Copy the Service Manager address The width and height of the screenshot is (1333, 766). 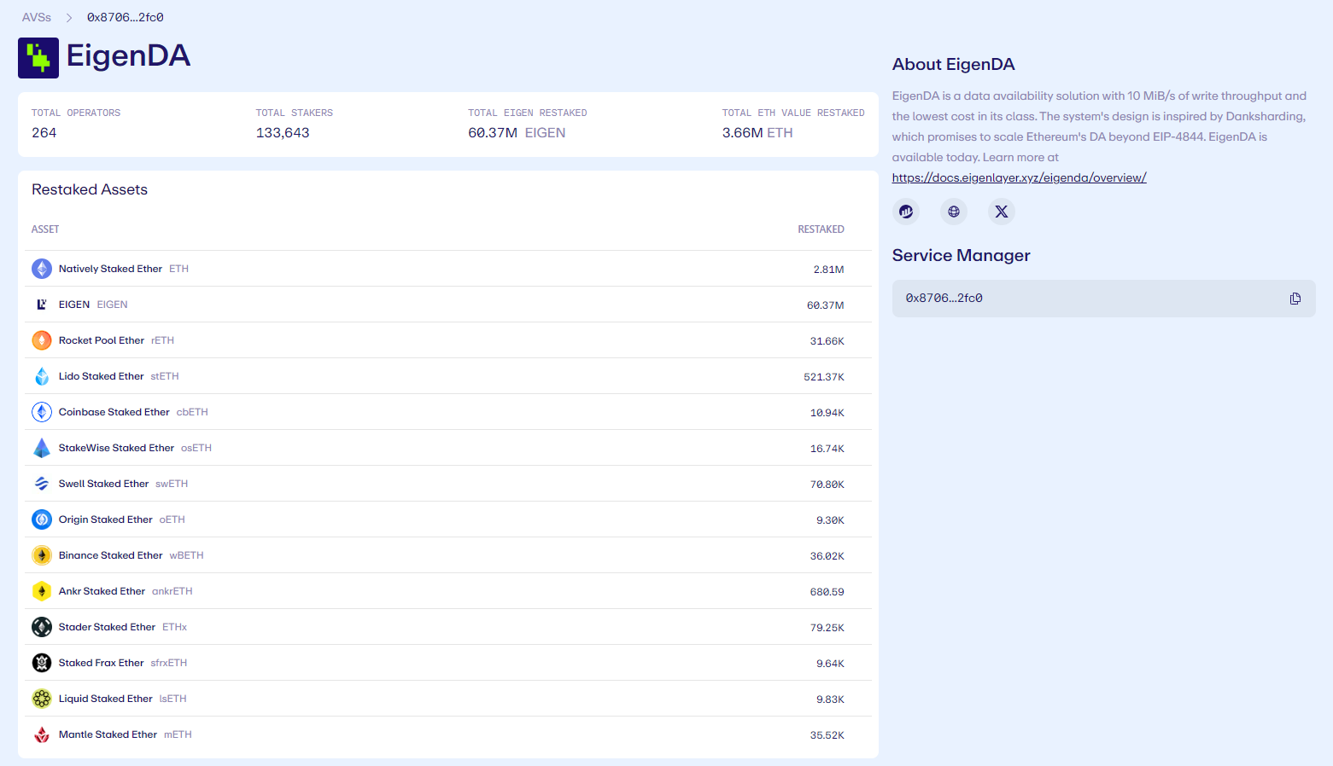tap(1295, 299)
